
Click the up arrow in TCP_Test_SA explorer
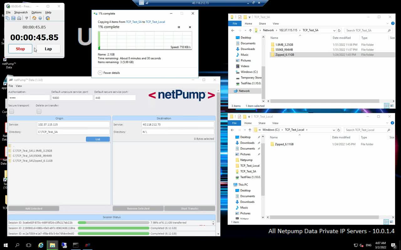(x=250, y=30)
